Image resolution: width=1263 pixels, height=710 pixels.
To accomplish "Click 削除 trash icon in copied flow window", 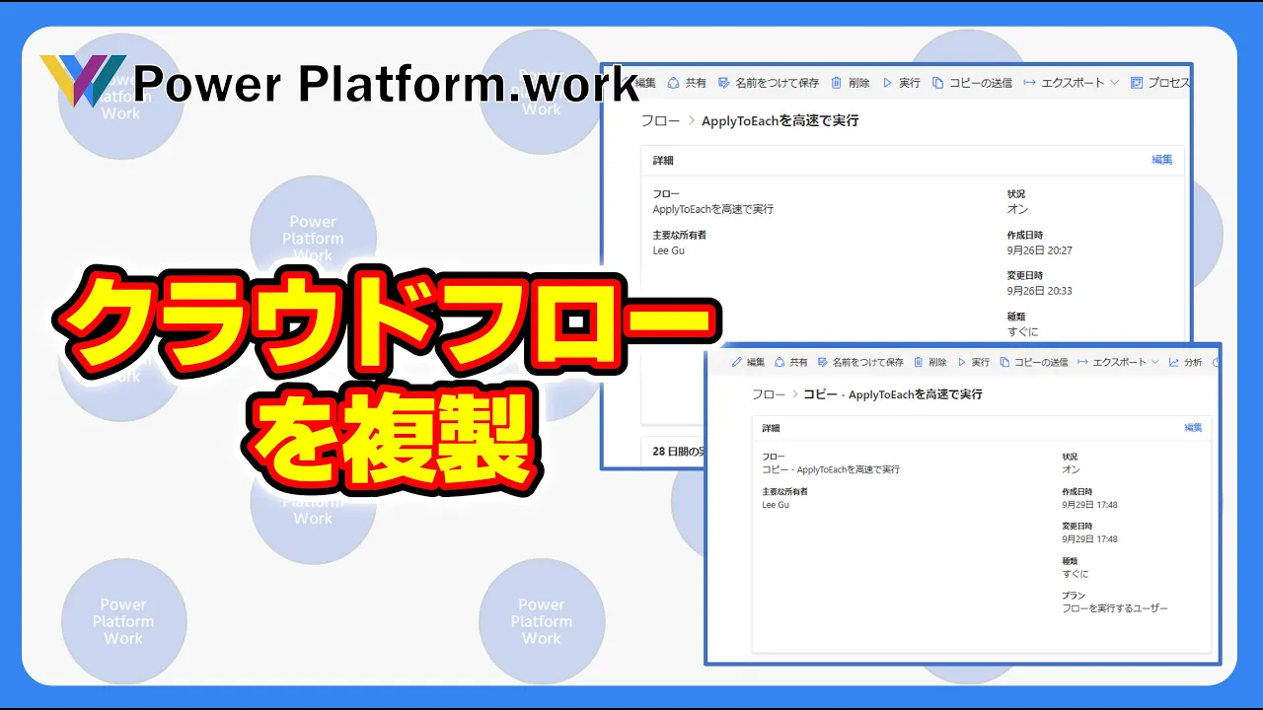I will tap(919, 362).
